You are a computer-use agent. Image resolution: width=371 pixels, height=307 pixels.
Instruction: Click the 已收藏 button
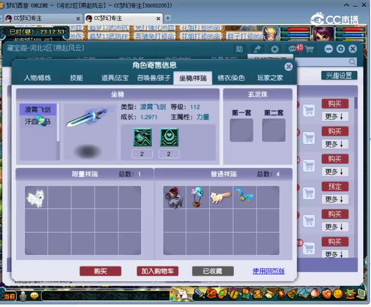[x=213, y=271]
